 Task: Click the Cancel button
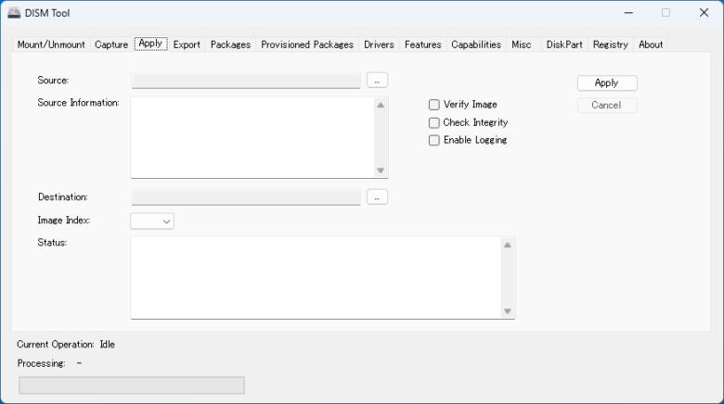tap(607, 105)
